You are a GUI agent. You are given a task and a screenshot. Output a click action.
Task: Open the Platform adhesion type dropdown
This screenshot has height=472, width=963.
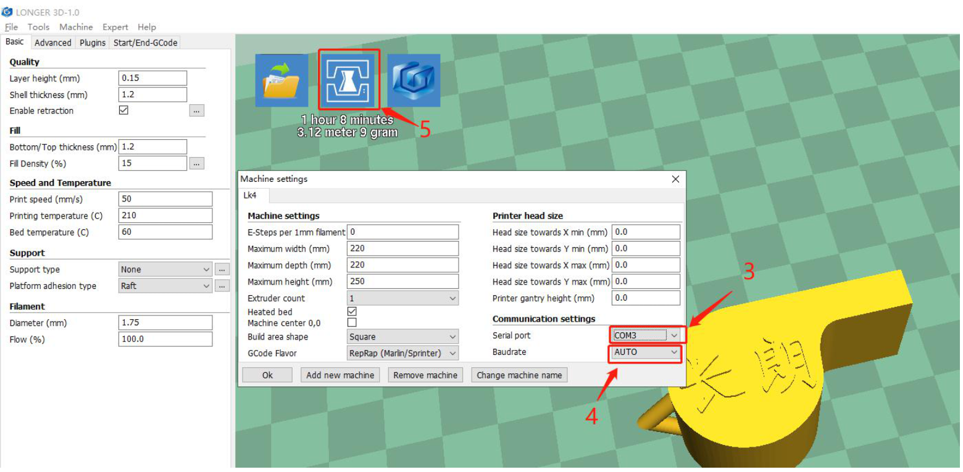pos(165,286)
